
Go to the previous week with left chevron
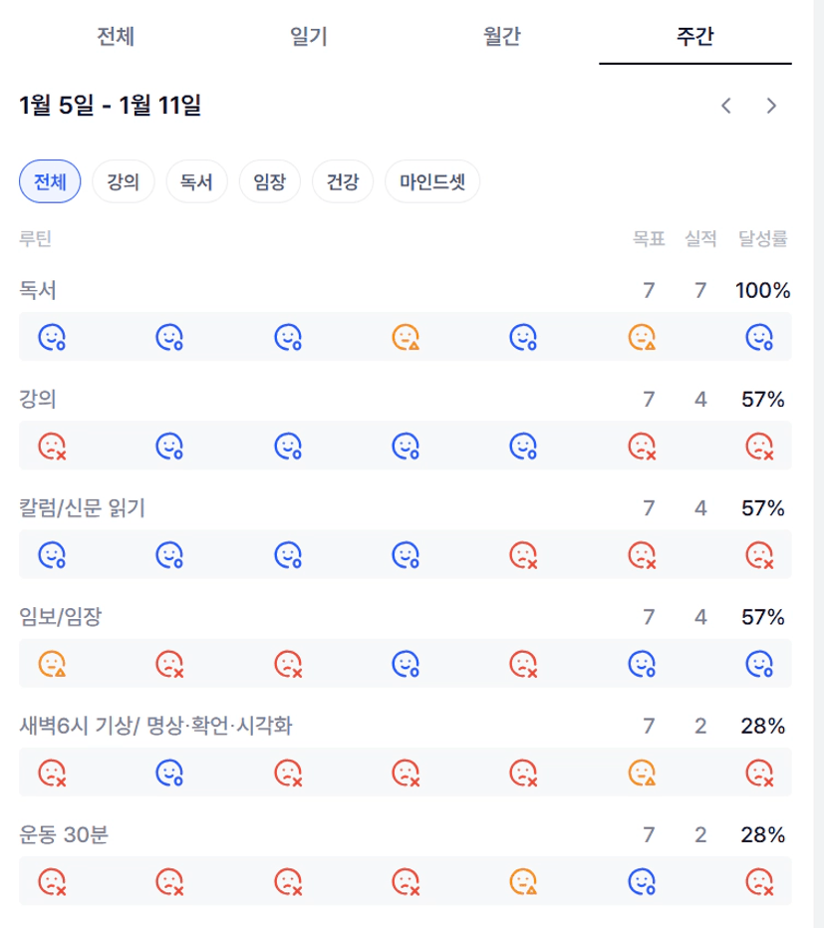pyautogui.click(x=726, y=106)
